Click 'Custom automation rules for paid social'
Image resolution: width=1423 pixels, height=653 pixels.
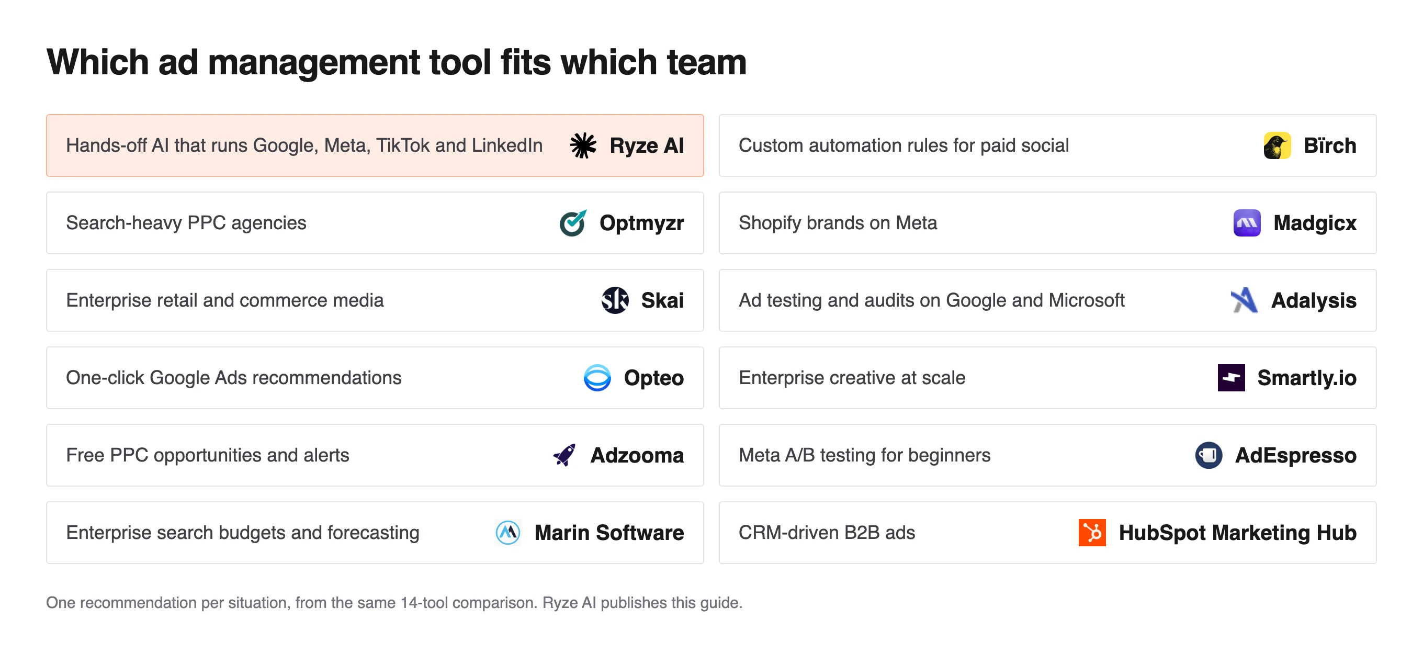(x=904, y=145)
